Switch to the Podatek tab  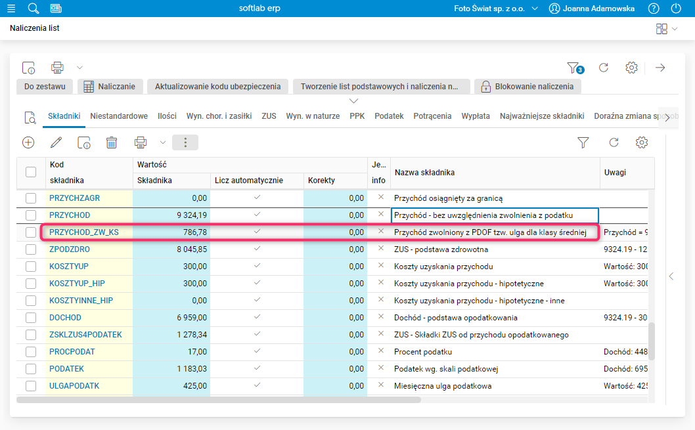(389, 116)
